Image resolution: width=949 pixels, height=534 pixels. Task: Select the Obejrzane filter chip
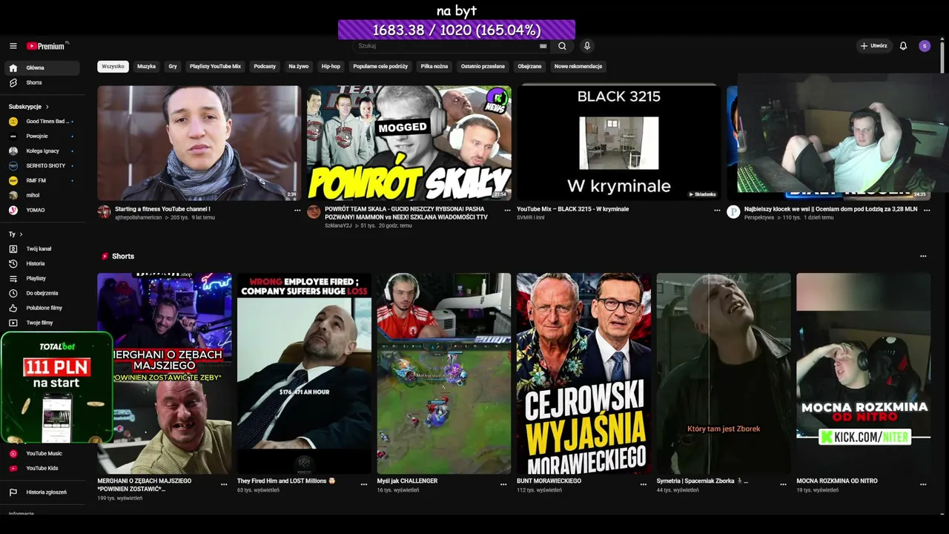[529, 66]
